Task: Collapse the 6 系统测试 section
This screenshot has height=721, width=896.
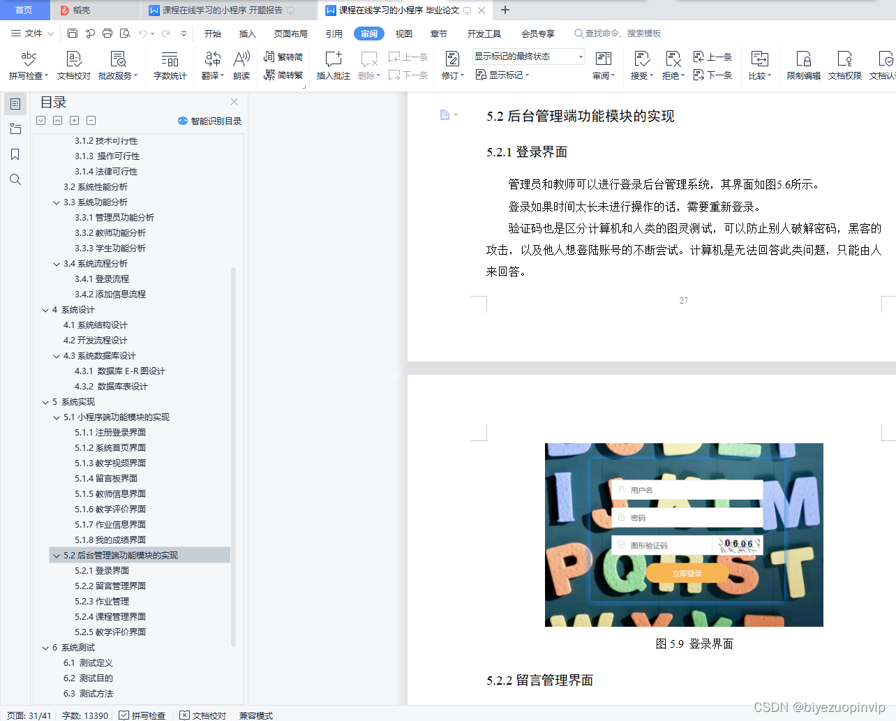Action: click(45, 648)
